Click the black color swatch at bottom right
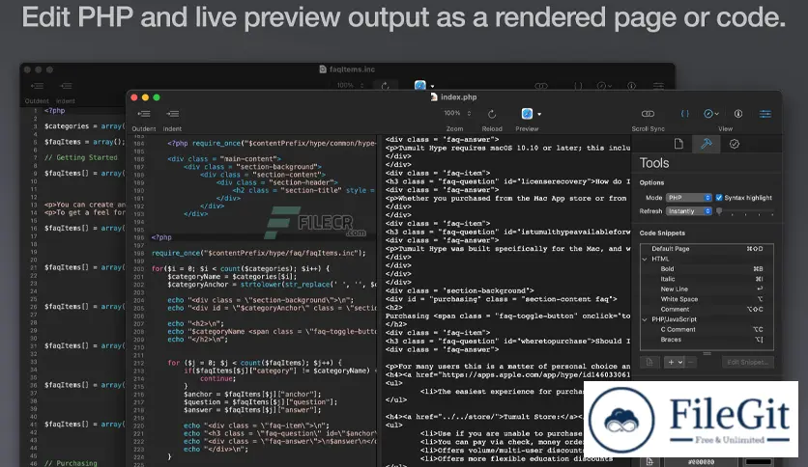The height and width of the screenshot is (467, 808). click(x=759, y=462)
